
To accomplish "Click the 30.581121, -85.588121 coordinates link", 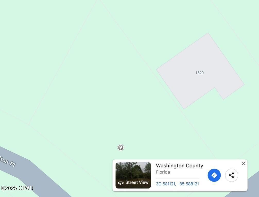I will pyautogui.click(x=177, y=184).
